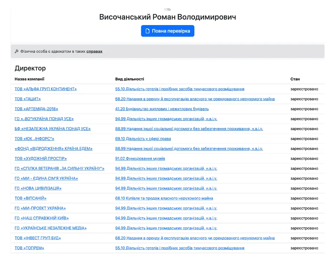Open company ТОВ «ТАЦИТ»

(28, 99)
